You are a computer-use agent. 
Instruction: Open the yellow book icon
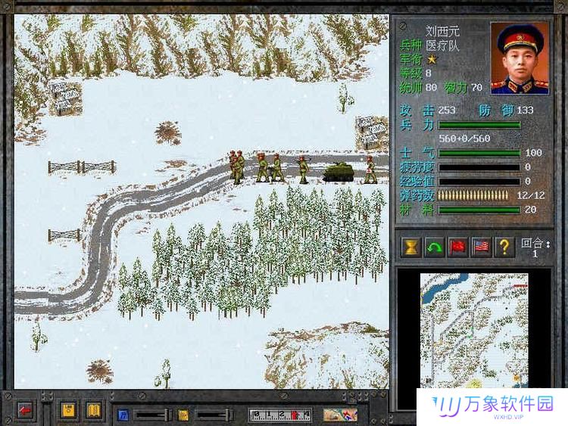click(x=94, y=410)
